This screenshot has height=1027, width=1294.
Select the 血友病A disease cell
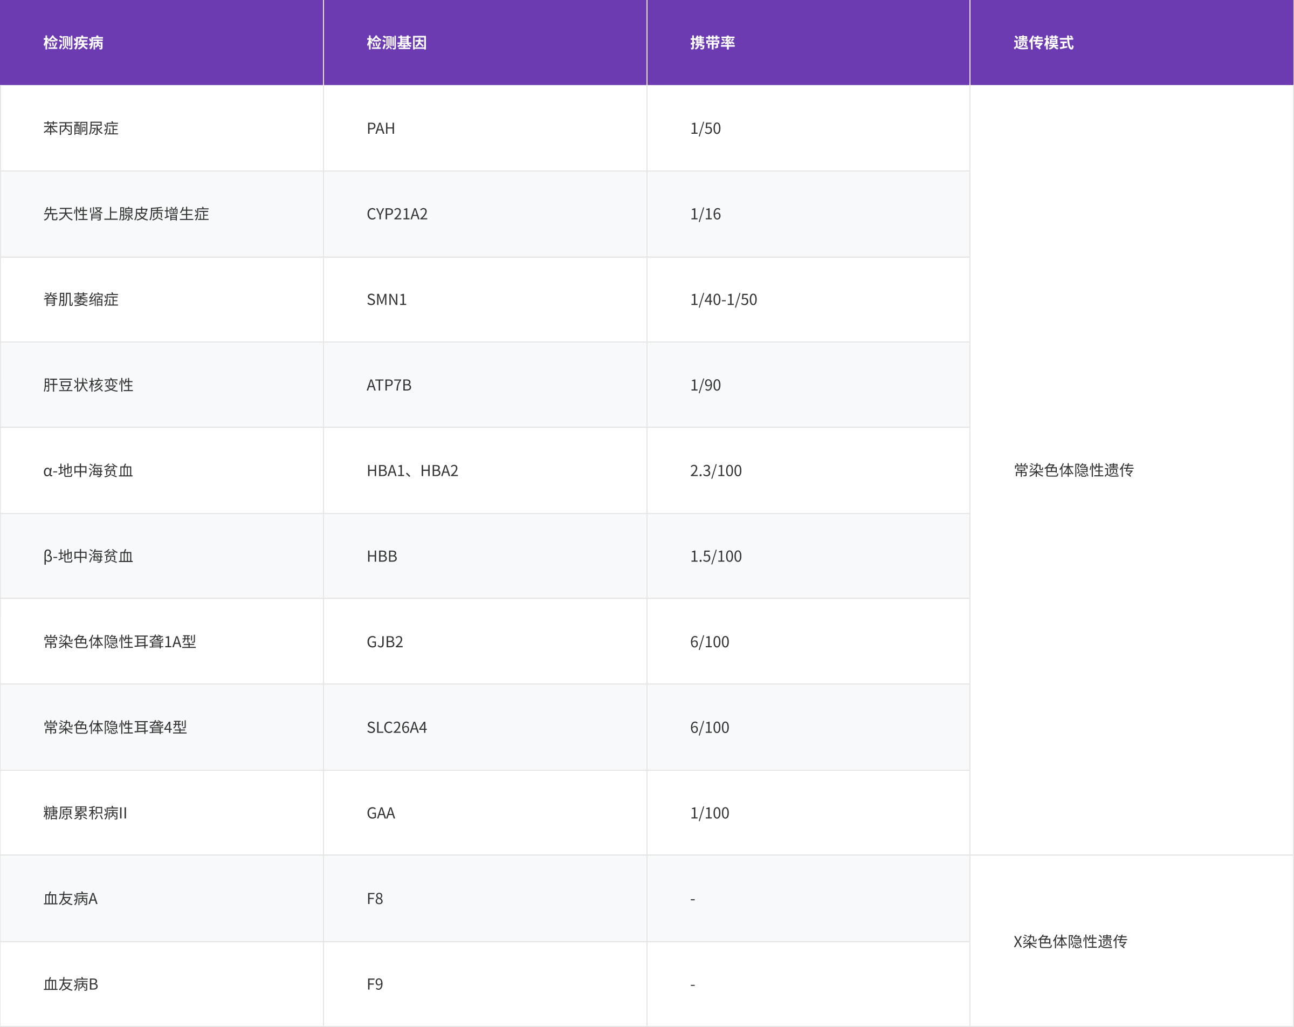pyautogui.click(x=70, y=899)
